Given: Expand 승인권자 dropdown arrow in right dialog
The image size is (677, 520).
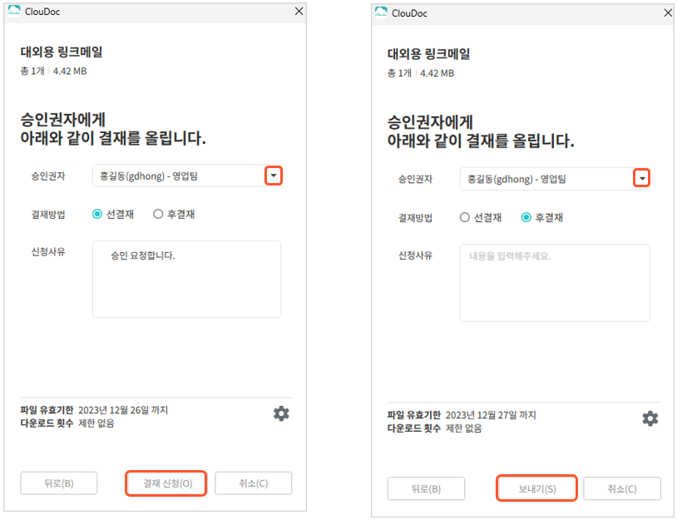Looking at the screenshot, I should tap(641, 178).
